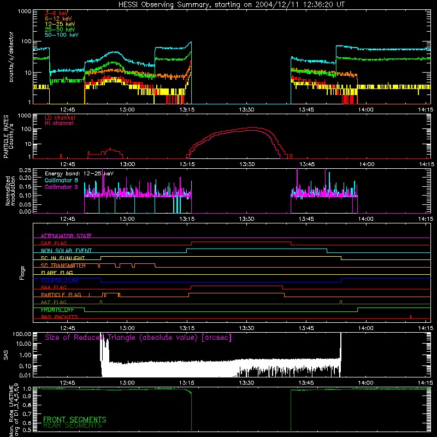This screenshot has height=437, width=437.
Task: Click the SAS axis title
Action: click(x=5, y=355)
